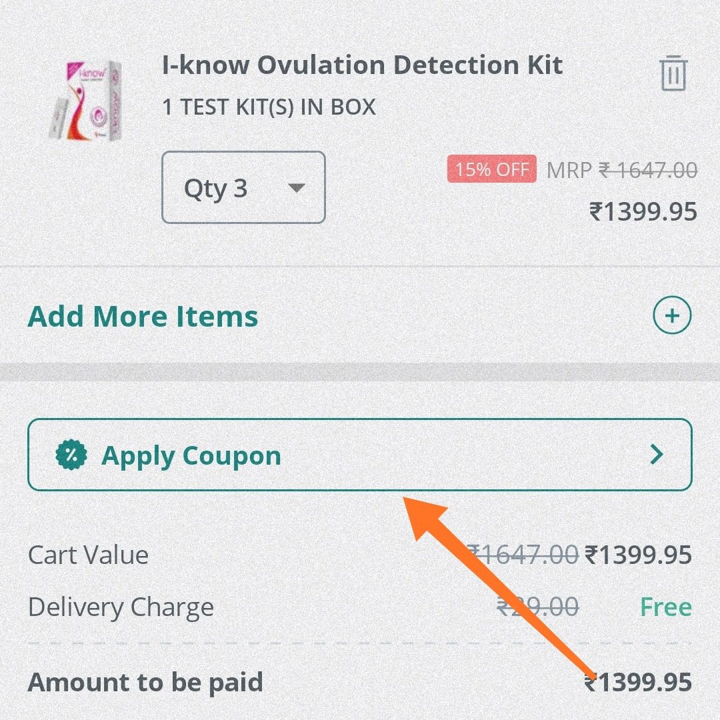Tap the item price ₹1399.95 beside the quantity
The height and width of the screenshot is (720, 720).
643,212
